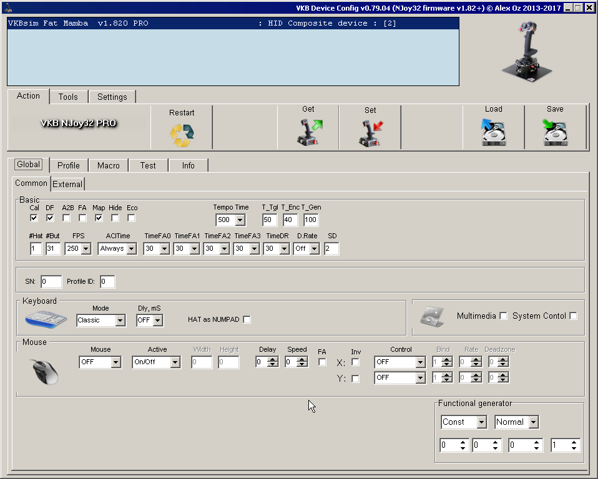Switch to the External sub-tab
598x479 pixels.
click(x=67, y=184)
